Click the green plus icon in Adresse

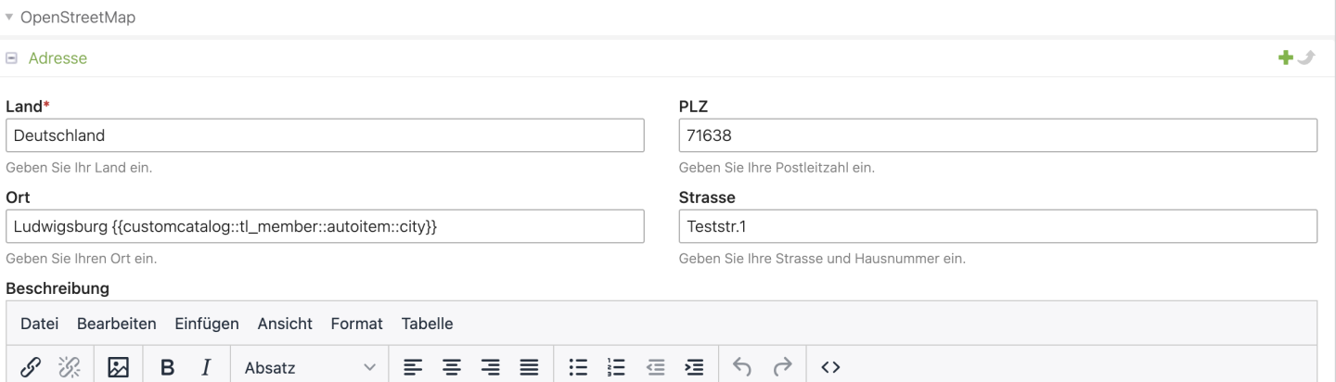pyautogui.click(x=1286, y=58)
